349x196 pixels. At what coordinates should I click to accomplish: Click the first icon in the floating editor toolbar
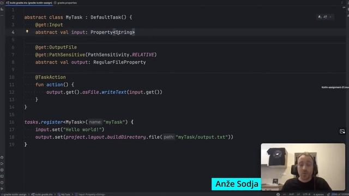coord(320,17)
